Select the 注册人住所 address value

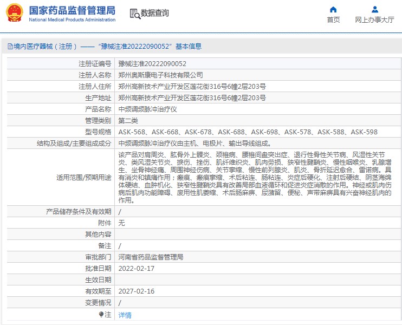coord(192,87)
